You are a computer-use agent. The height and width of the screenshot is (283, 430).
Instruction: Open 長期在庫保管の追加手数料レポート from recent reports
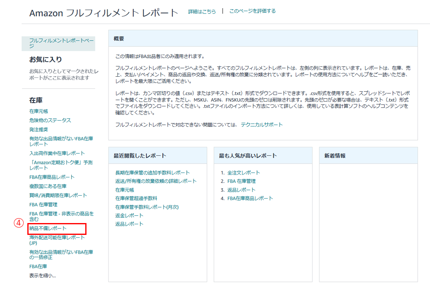click(x=153, y=172)
